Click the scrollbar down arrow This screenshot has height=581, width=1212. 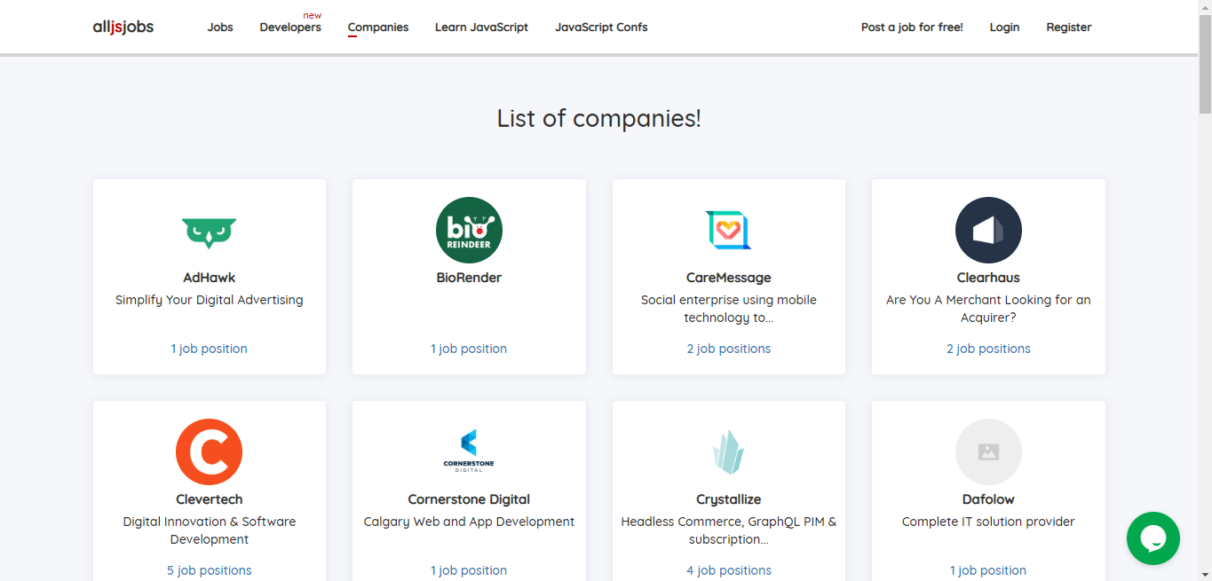1206,575
